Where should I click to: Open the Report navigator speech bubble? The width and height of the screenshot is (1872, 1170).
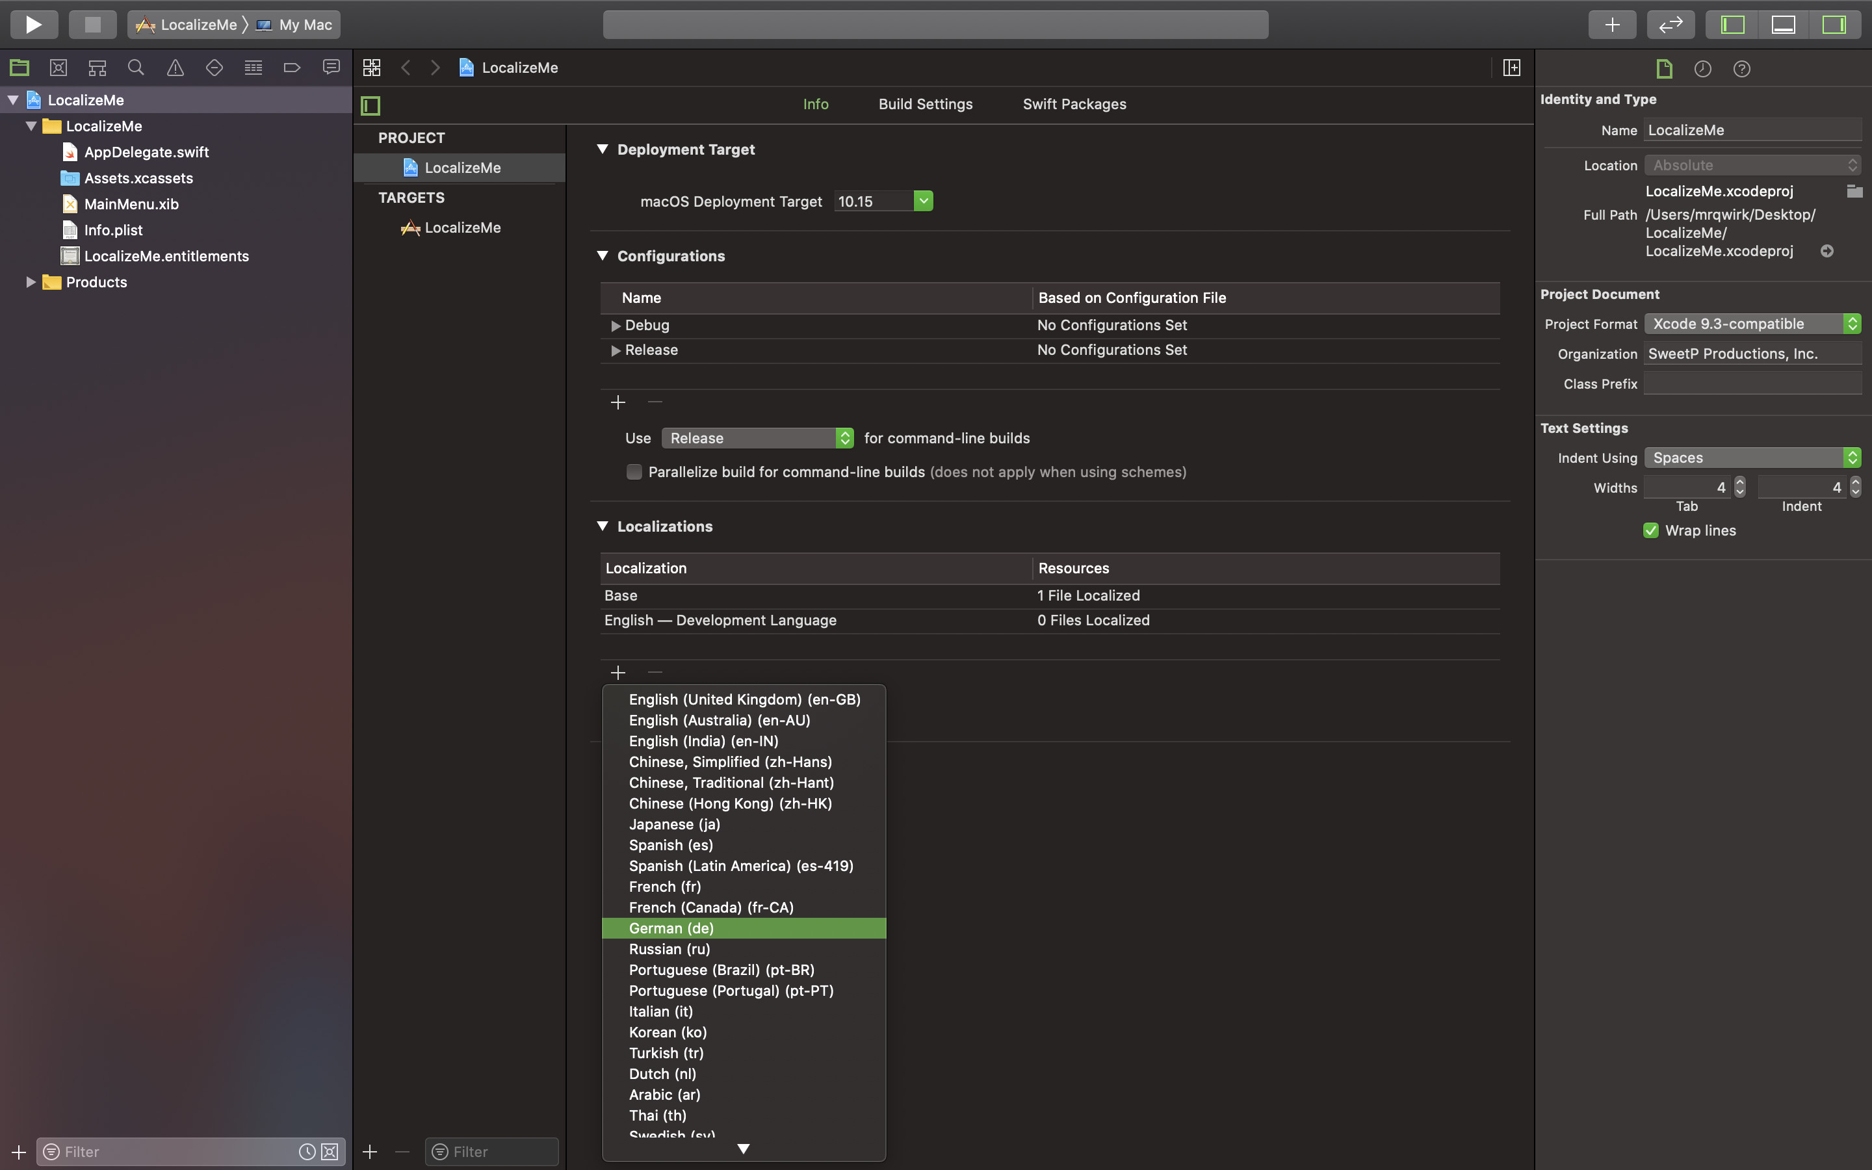[331, 68]
